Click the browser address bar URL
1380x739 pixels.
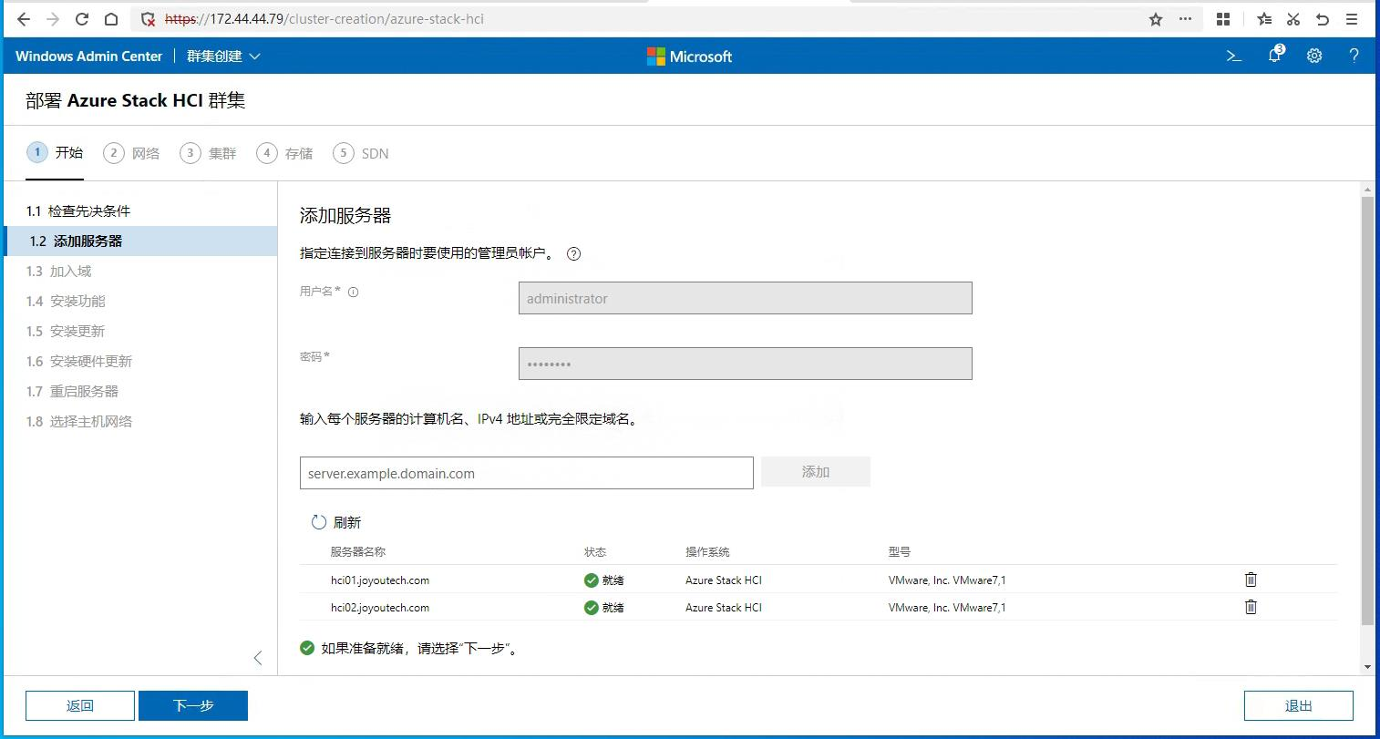coord(324,19)
